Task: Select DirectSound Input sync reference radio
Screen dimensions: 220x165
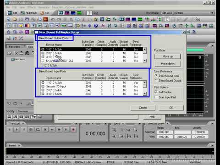Action: coord(156,76)
